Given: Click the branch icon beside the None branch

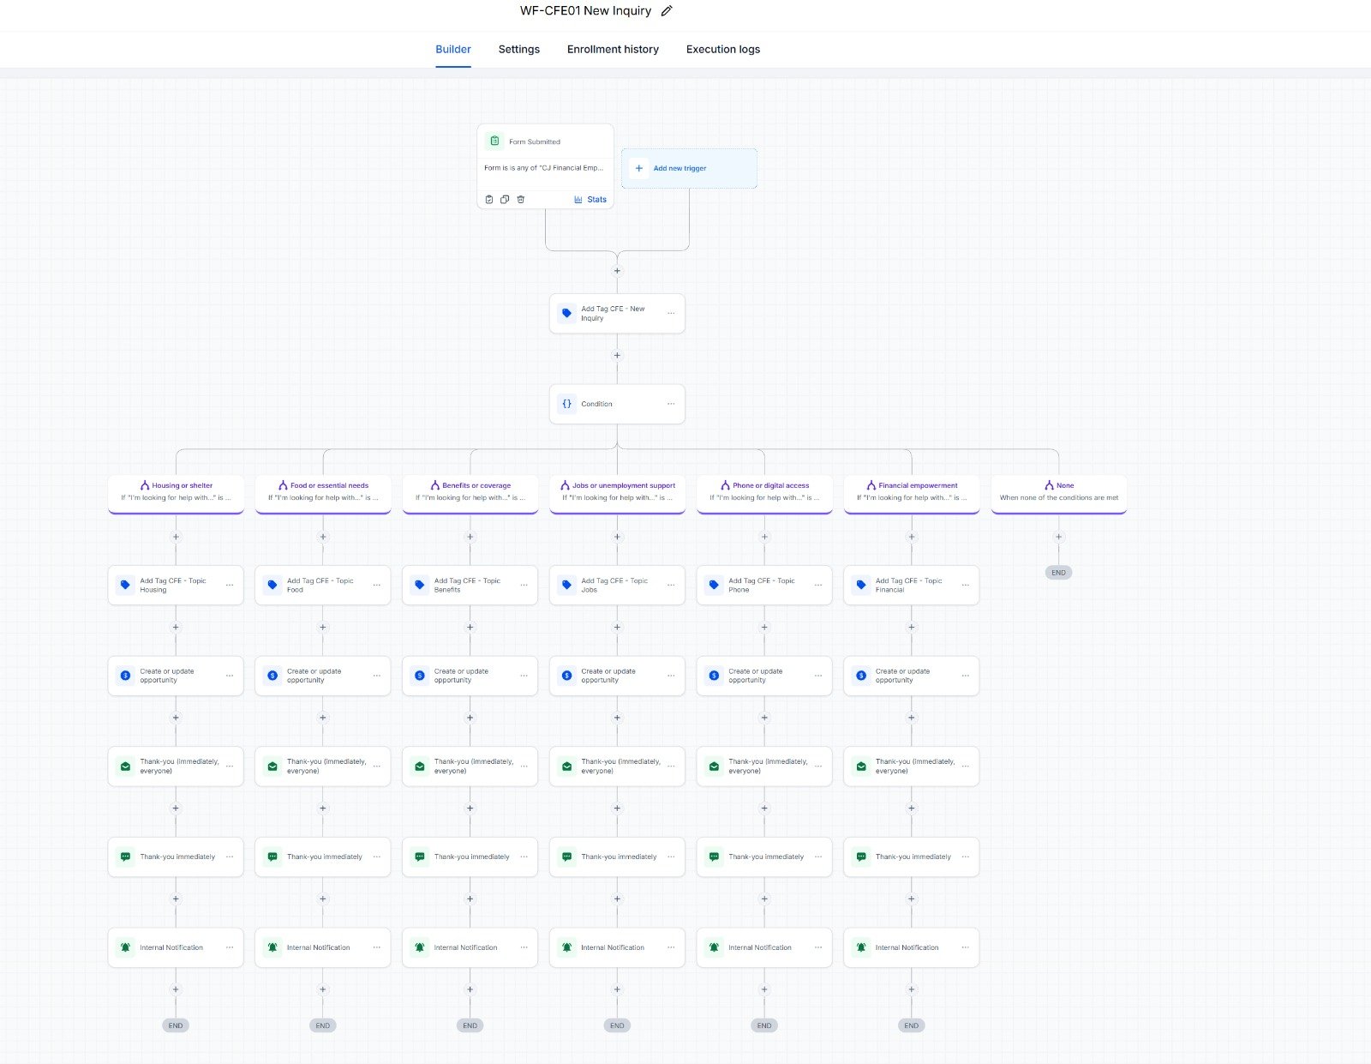Looking at the screenshot, I should (x=1049, y=485).
